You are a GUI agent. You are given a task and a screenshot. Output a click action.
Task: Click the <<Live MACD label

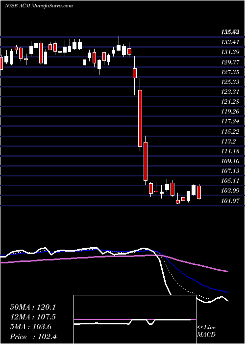pyautogui.click(x=206, y=331)
